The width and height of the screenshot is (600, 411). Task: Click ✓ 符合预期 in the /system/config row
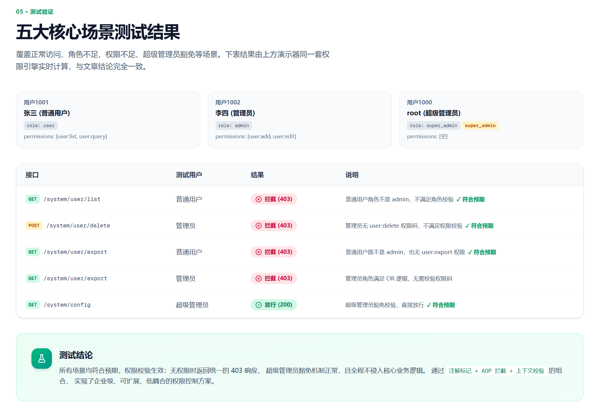click(440, 305)
